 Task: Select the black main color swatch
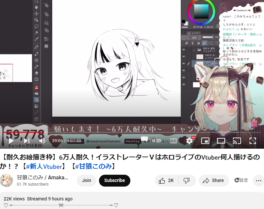183,21
